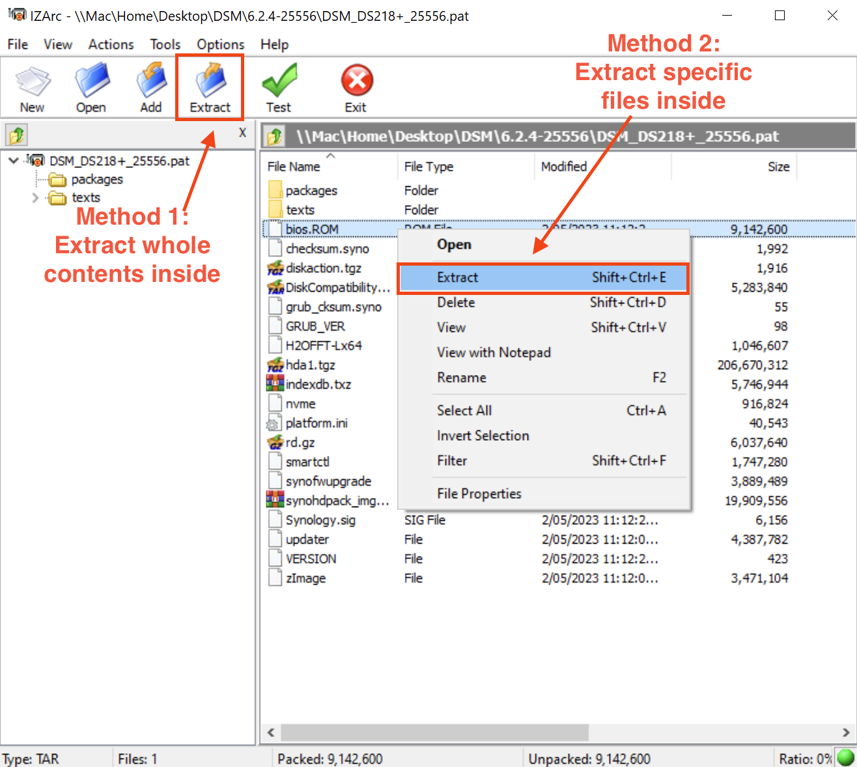857x767 pixels.
Task: Choose View with Notepad in context menu
Action: [544, 353]
